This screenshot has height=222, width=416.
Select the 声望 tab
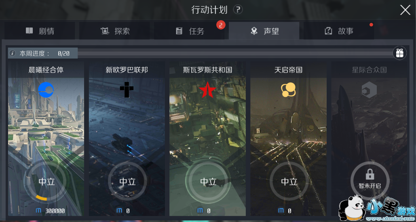tap(264, 31)
